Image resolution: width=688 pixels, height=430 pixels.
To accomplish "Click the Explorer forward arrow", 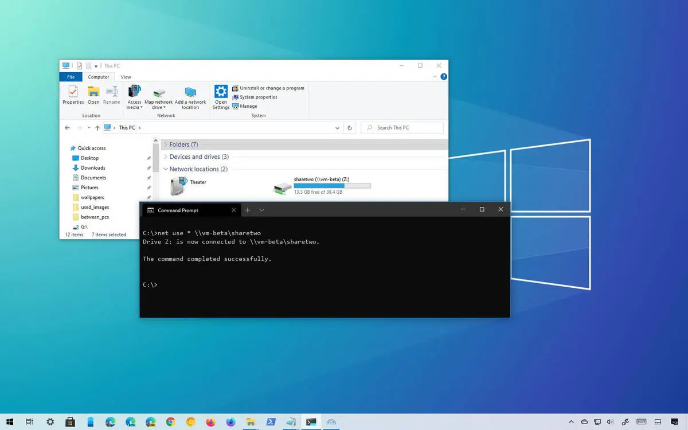I will click(79, 128).
